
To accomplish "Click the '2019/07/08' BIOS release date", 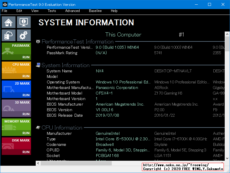I will point(107,116).
